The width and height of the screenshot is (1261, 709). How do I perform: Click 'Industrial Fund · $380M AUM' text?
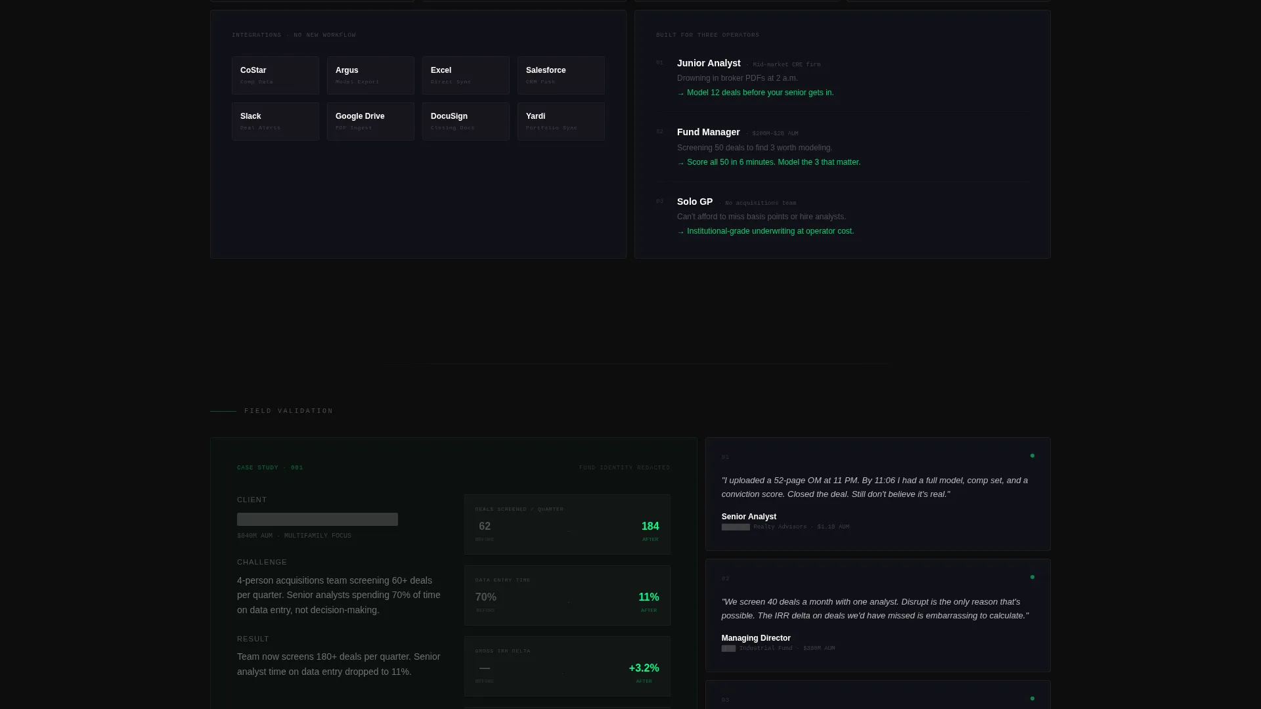point(787,648)
